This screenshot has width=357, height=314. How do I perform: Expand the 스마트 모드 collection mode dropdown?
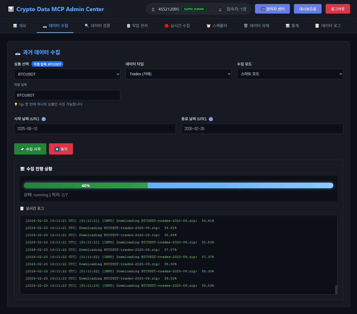[x=290, y=74]
